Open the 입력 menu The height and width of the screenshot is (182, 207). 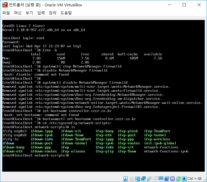(41, 13)
